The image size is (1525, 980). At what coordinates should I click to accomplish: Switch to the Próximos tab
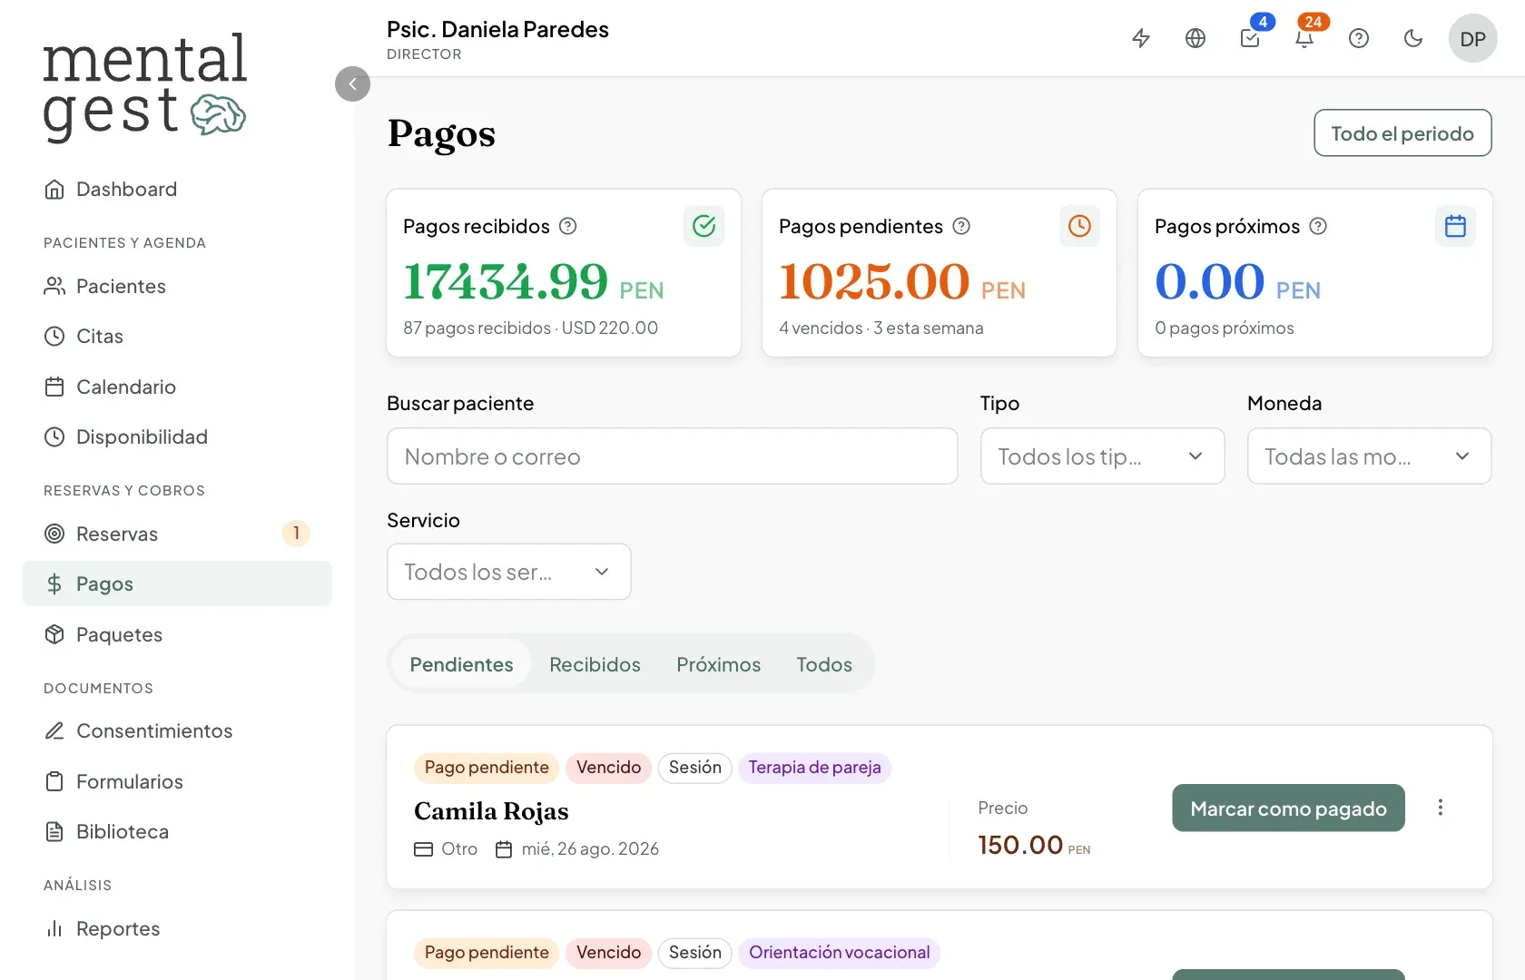pos(718,664)
